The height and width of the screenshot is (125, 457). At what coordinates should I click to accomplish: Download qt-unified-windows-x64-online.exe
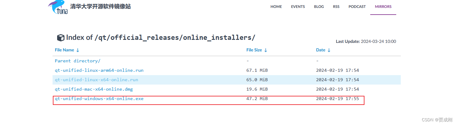[99, 99]
